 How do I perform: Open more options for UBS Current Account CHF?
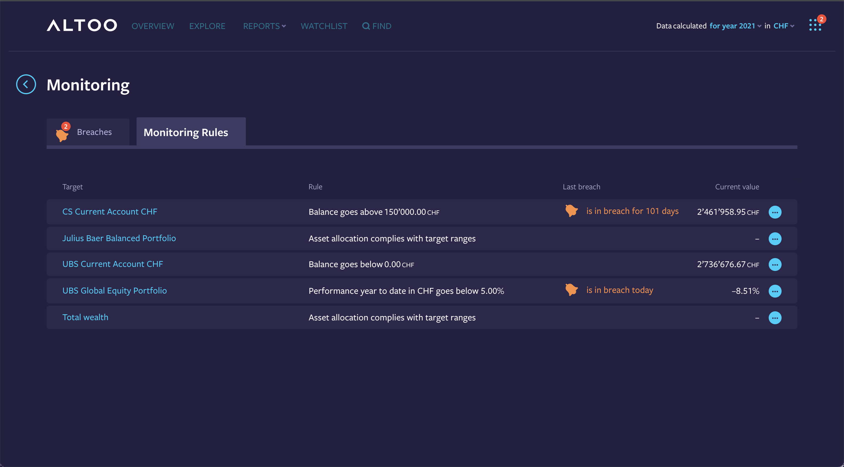(x=775, y=265)
